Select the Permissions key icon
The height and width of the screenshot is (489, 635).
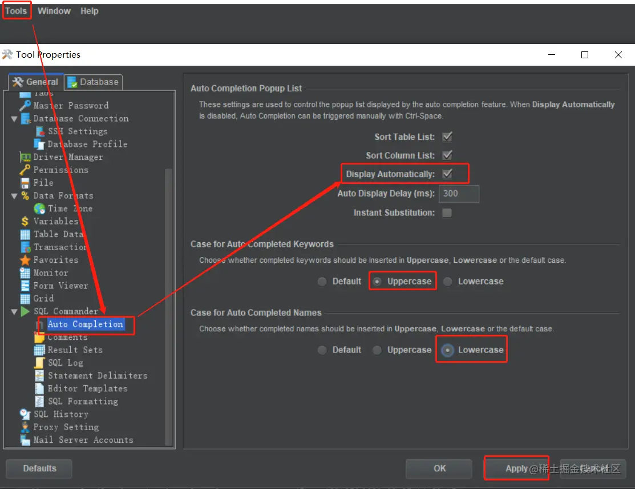[24, 170]
